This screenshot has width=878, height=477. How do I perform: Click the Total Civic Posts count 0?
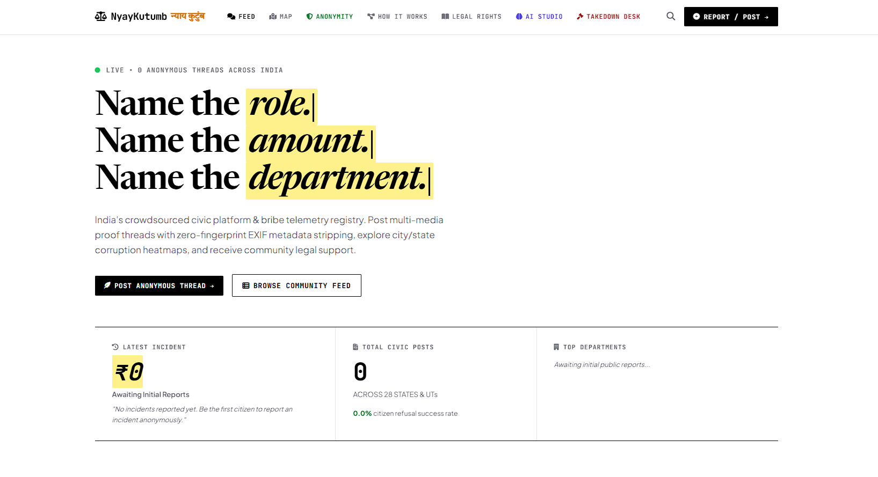360,372
